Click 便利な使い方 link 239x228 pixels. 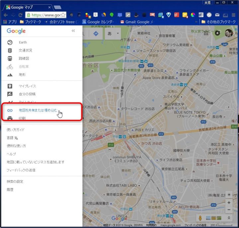pyautogui.click(x=16, y=146)
